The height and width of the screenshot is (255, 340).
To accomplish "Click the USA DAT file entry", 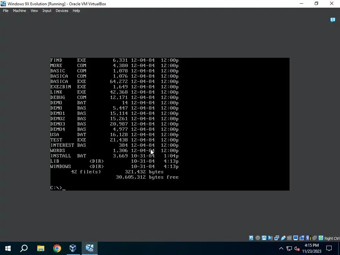I will click(x=114, y=135).
